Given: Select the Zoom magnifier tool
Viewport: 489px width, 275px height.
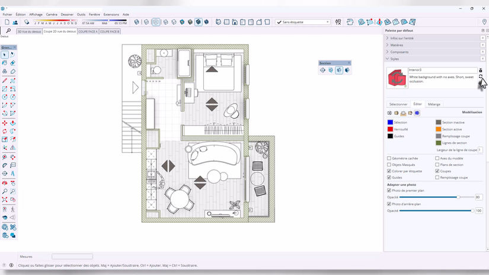Looking at the screenshot, I should (x=5, y=191).
